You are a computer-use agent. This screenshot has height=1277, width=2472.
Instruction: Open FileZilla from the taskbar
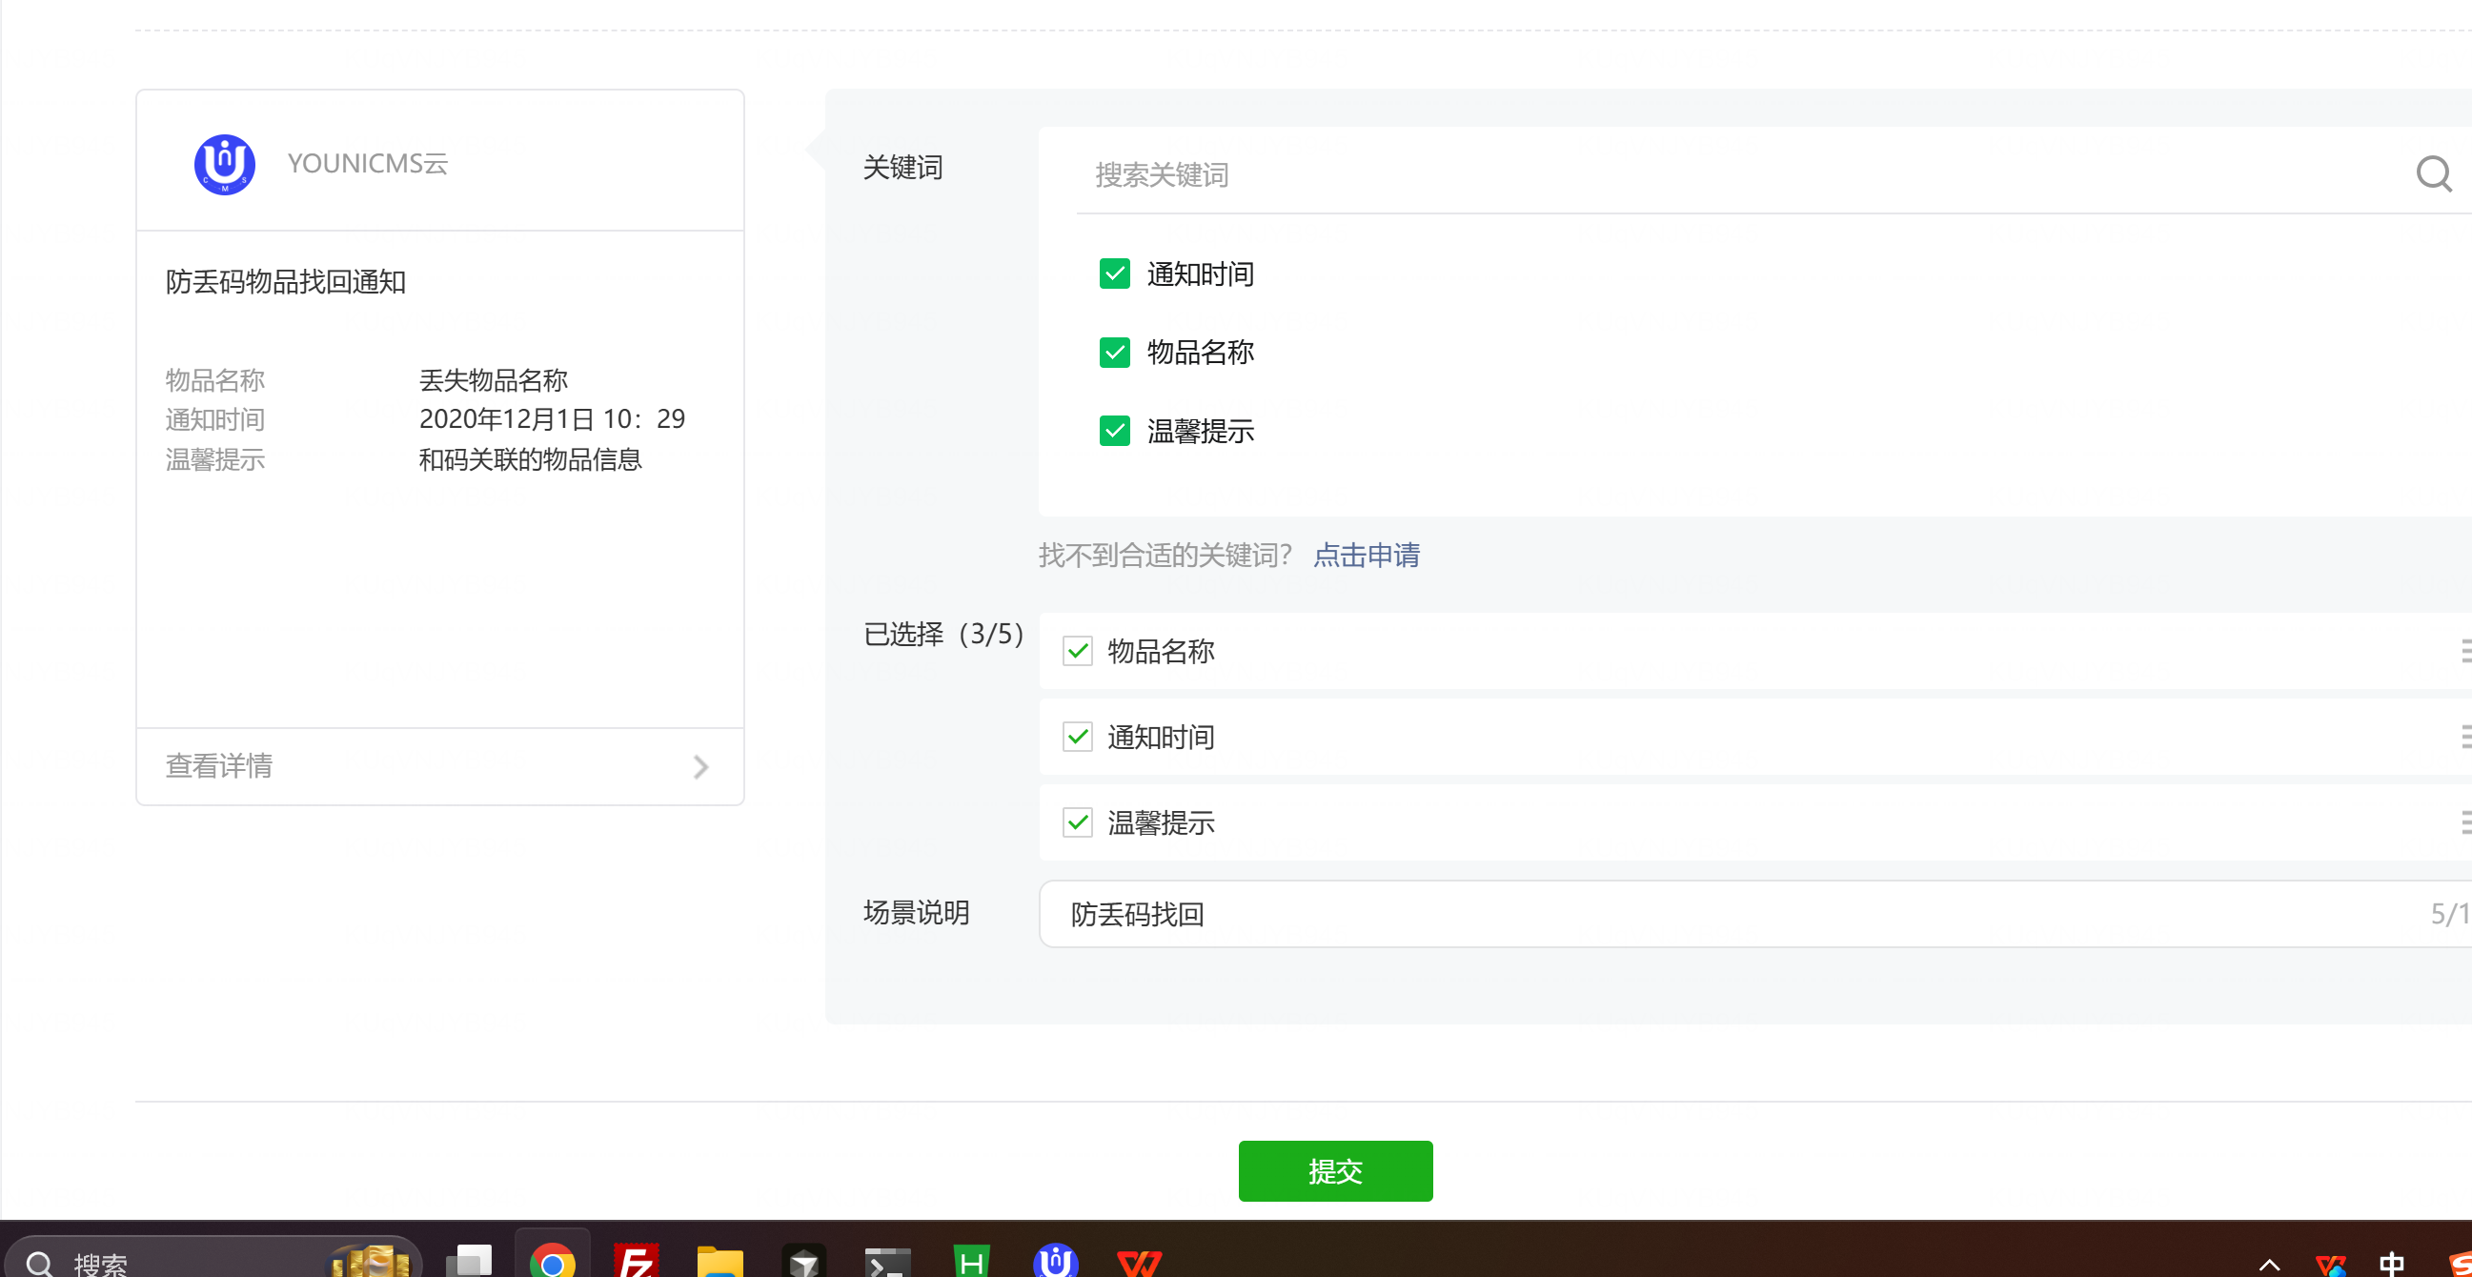click(637, 1260)
